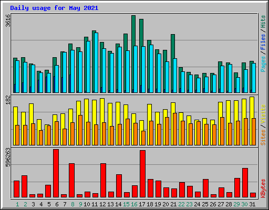269x210 pixels.
Task: Click day 27 on the x-axis
Action: click(x=221, y=204)
